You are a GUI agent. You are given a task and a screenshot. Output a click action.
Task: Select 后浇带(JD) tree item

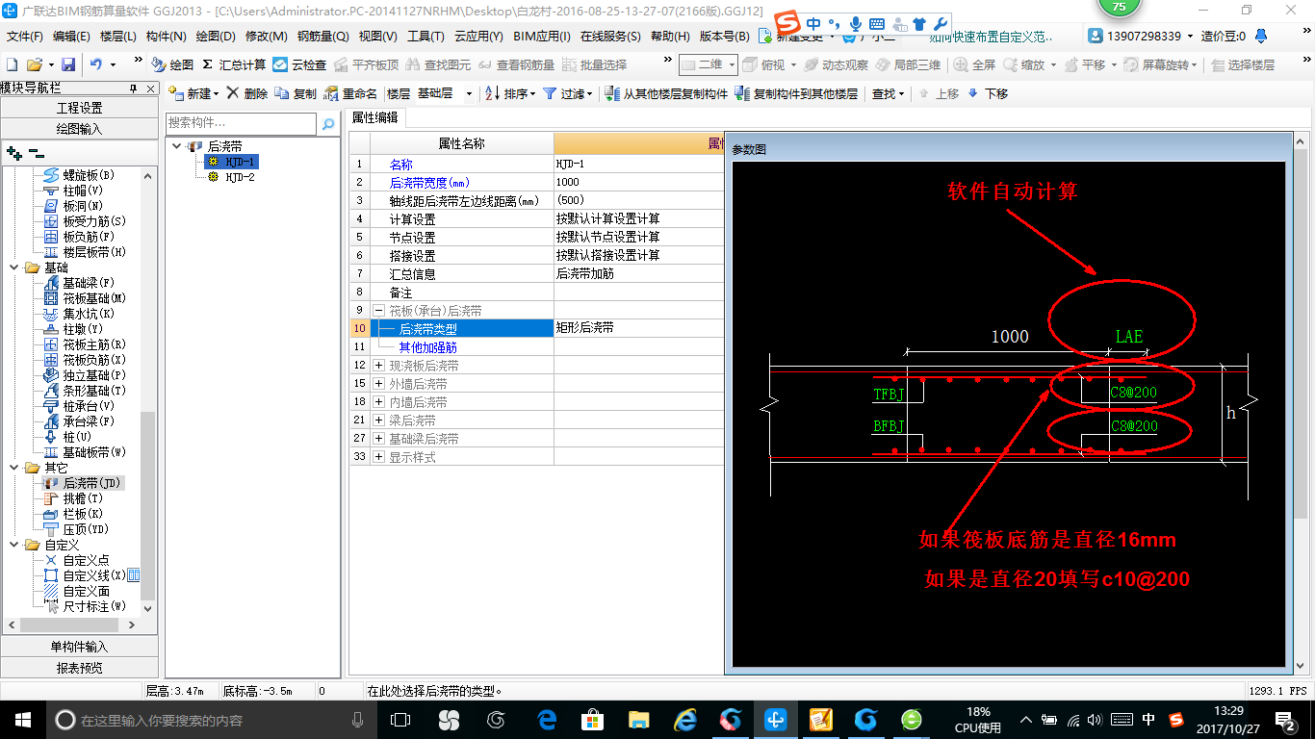tap(92, 483)
